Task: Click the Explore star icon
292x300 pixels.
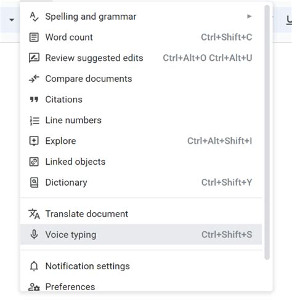Action: point(34,141)
